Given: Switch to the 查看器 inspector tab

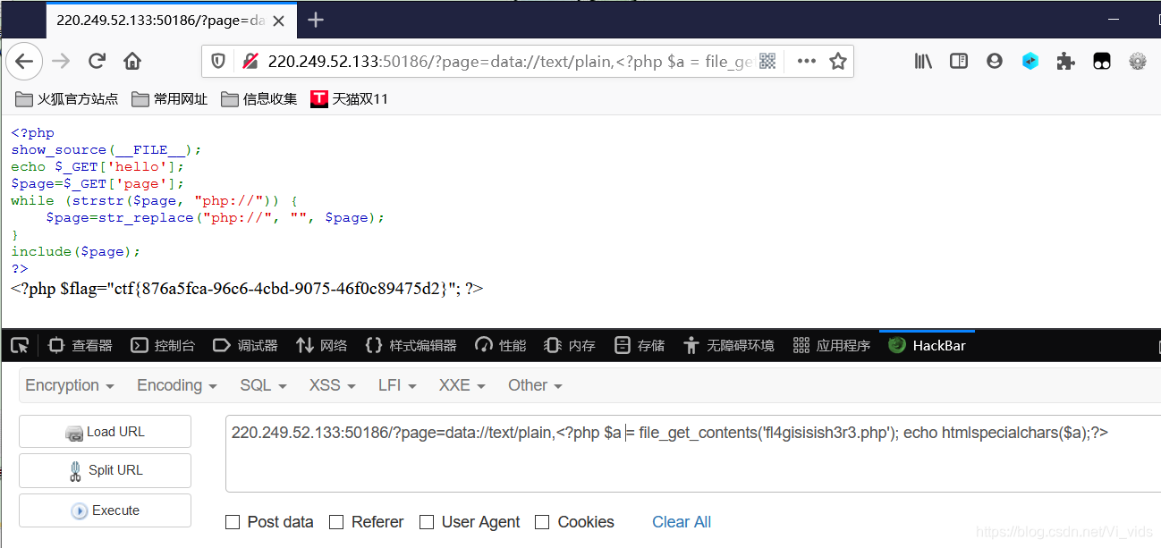Looking at the screenshot, I should [81, 345].
